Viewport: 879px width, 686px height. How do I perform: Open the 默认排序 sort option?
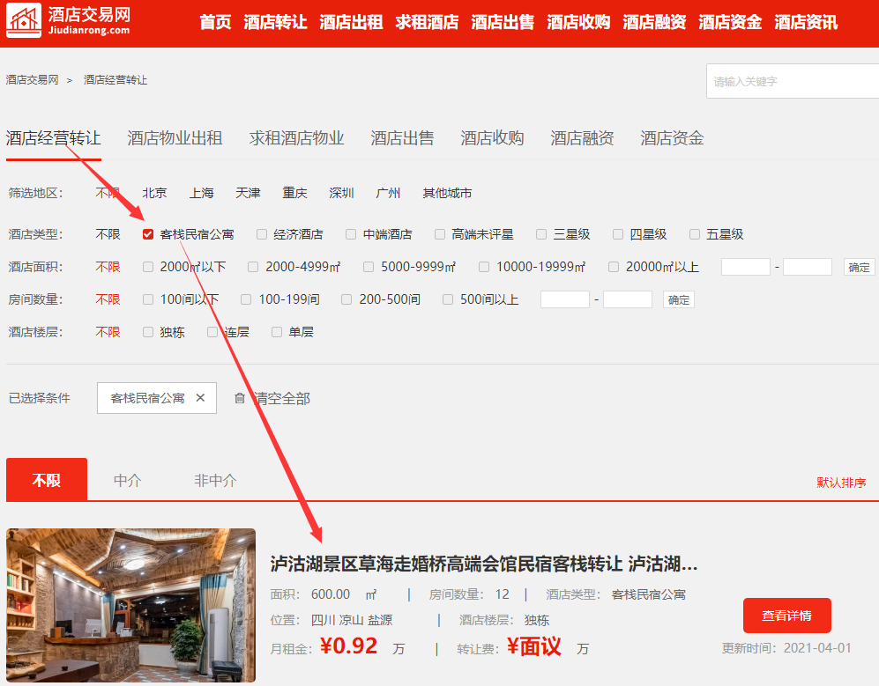coord(841,483)
